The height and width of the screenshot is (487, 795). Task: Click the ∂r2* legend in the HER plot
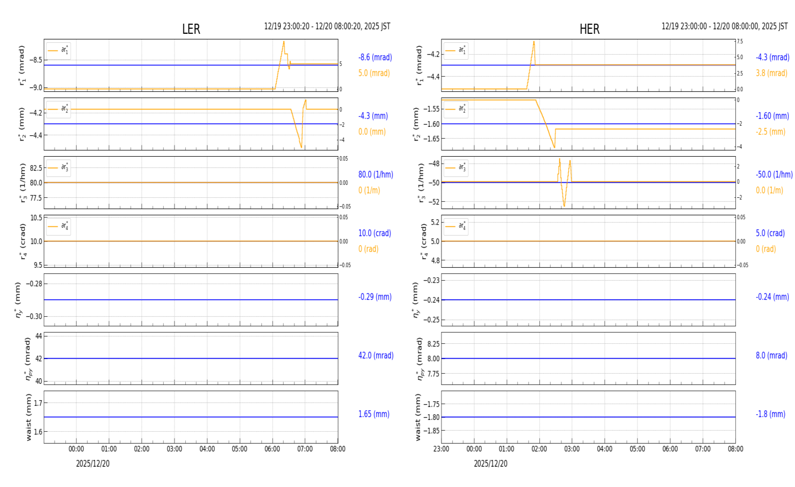click(456, 109)
